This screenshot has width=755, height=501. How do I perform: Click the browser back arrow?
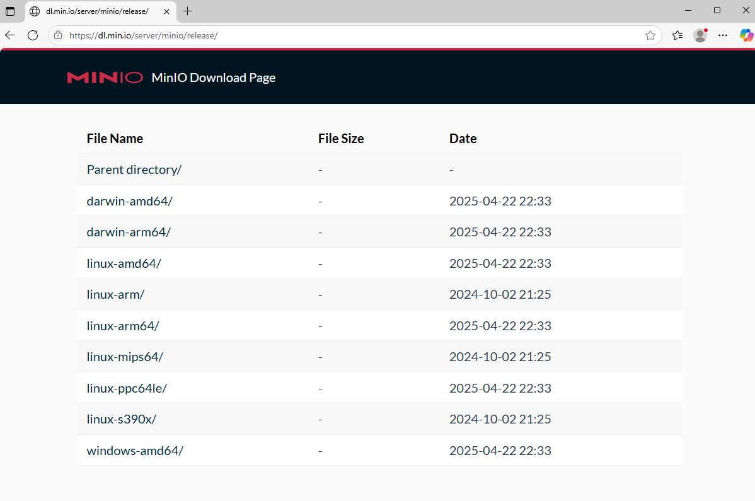point(10,35)
